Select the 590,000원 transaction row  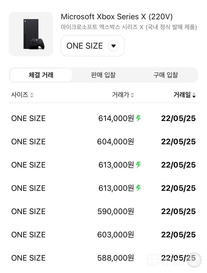click(103, 211)
